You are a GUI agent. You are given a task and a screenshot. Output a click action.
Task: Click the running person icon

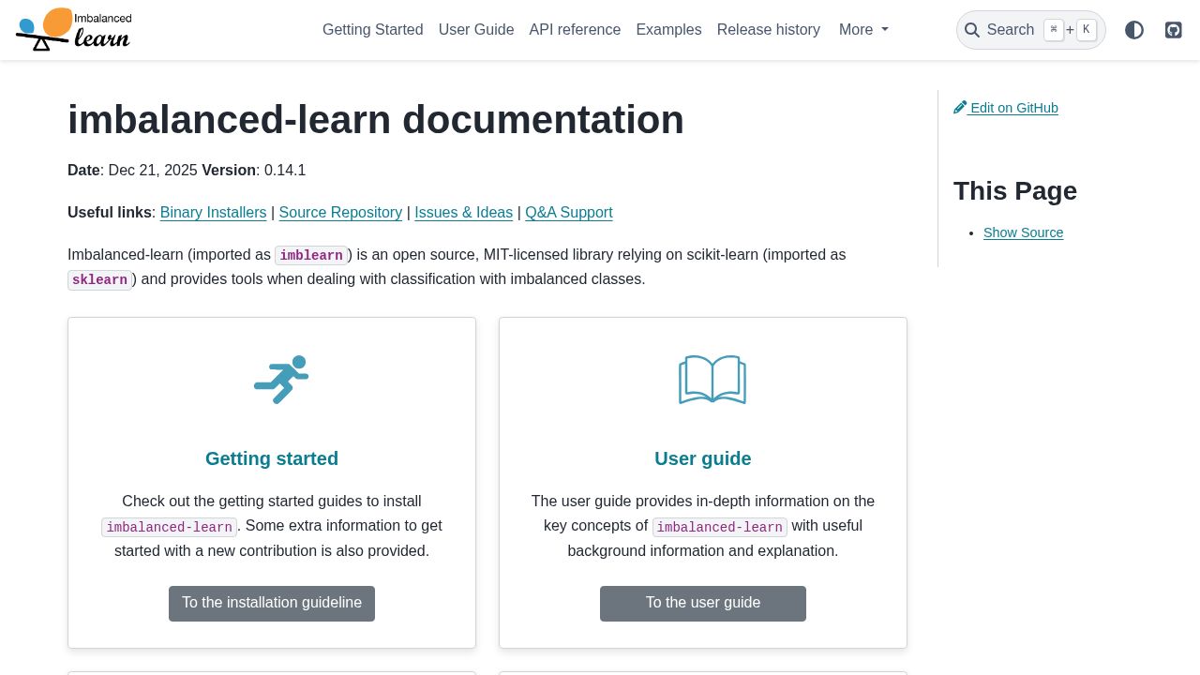click(x=281, y=380)
